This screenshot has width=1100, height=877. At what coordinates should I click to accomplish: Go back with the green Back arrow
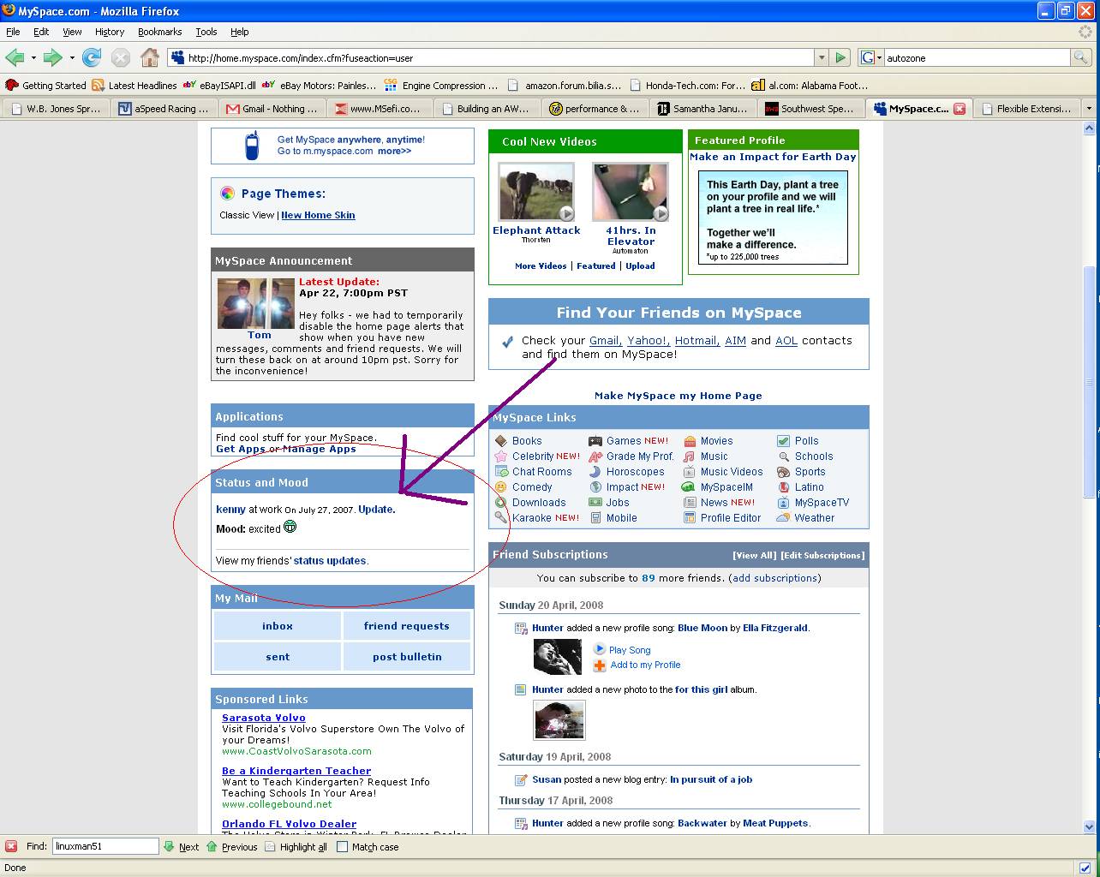15,57
